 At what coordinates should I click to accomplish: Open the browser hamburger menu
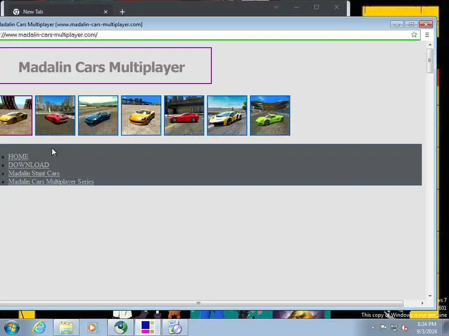point(427,35)
